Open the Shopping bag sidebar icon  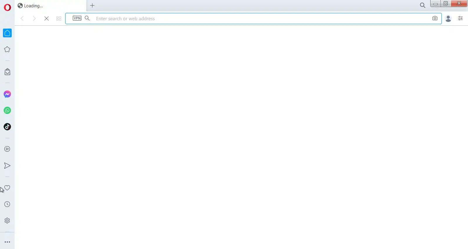tap(7, 72)
